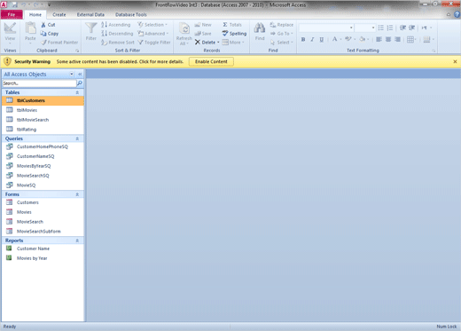Toggle Italic formatting

(x=312, y=39)
